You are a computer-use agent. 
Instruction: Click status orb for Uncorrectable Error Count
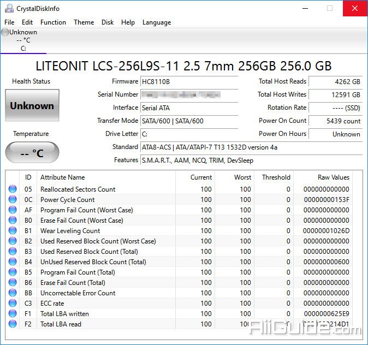coord(13,293)
